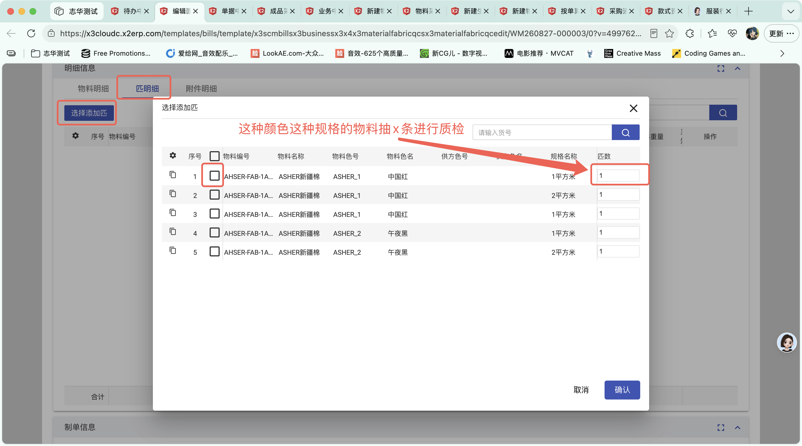Switch to the 成品 browser tab

[x=275, y=11]
